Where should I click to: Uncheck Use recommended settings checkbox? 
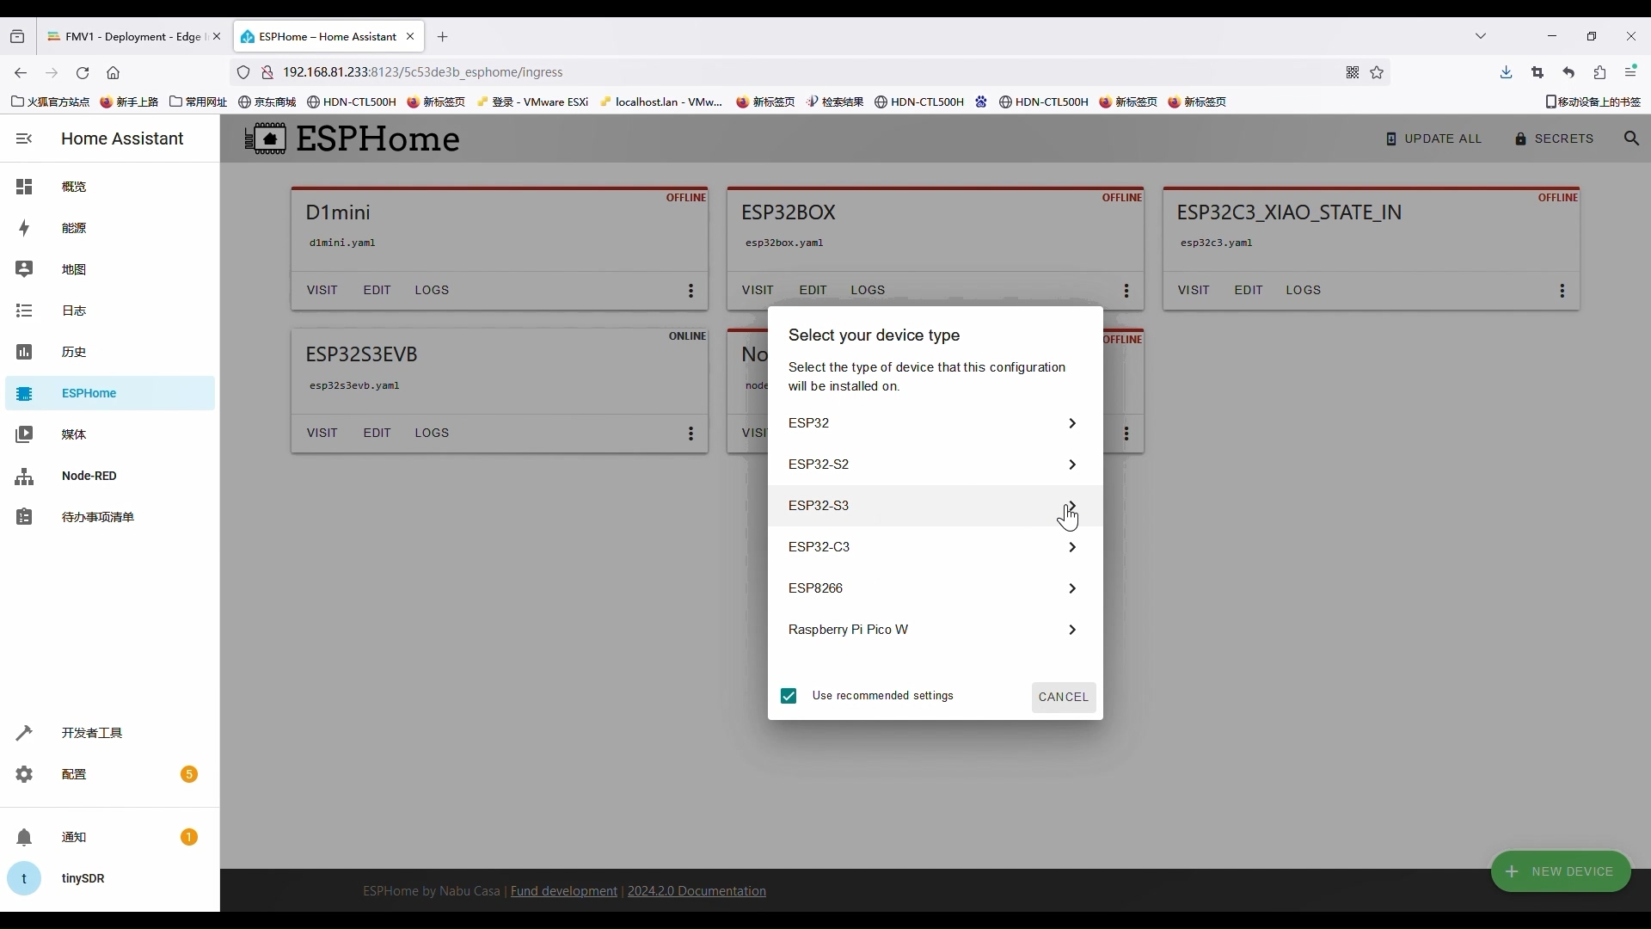tap(789, 696)
